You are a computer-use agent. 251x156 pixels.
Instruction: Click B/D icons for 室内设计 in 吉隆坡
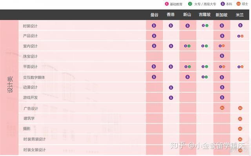coord(205,46)
